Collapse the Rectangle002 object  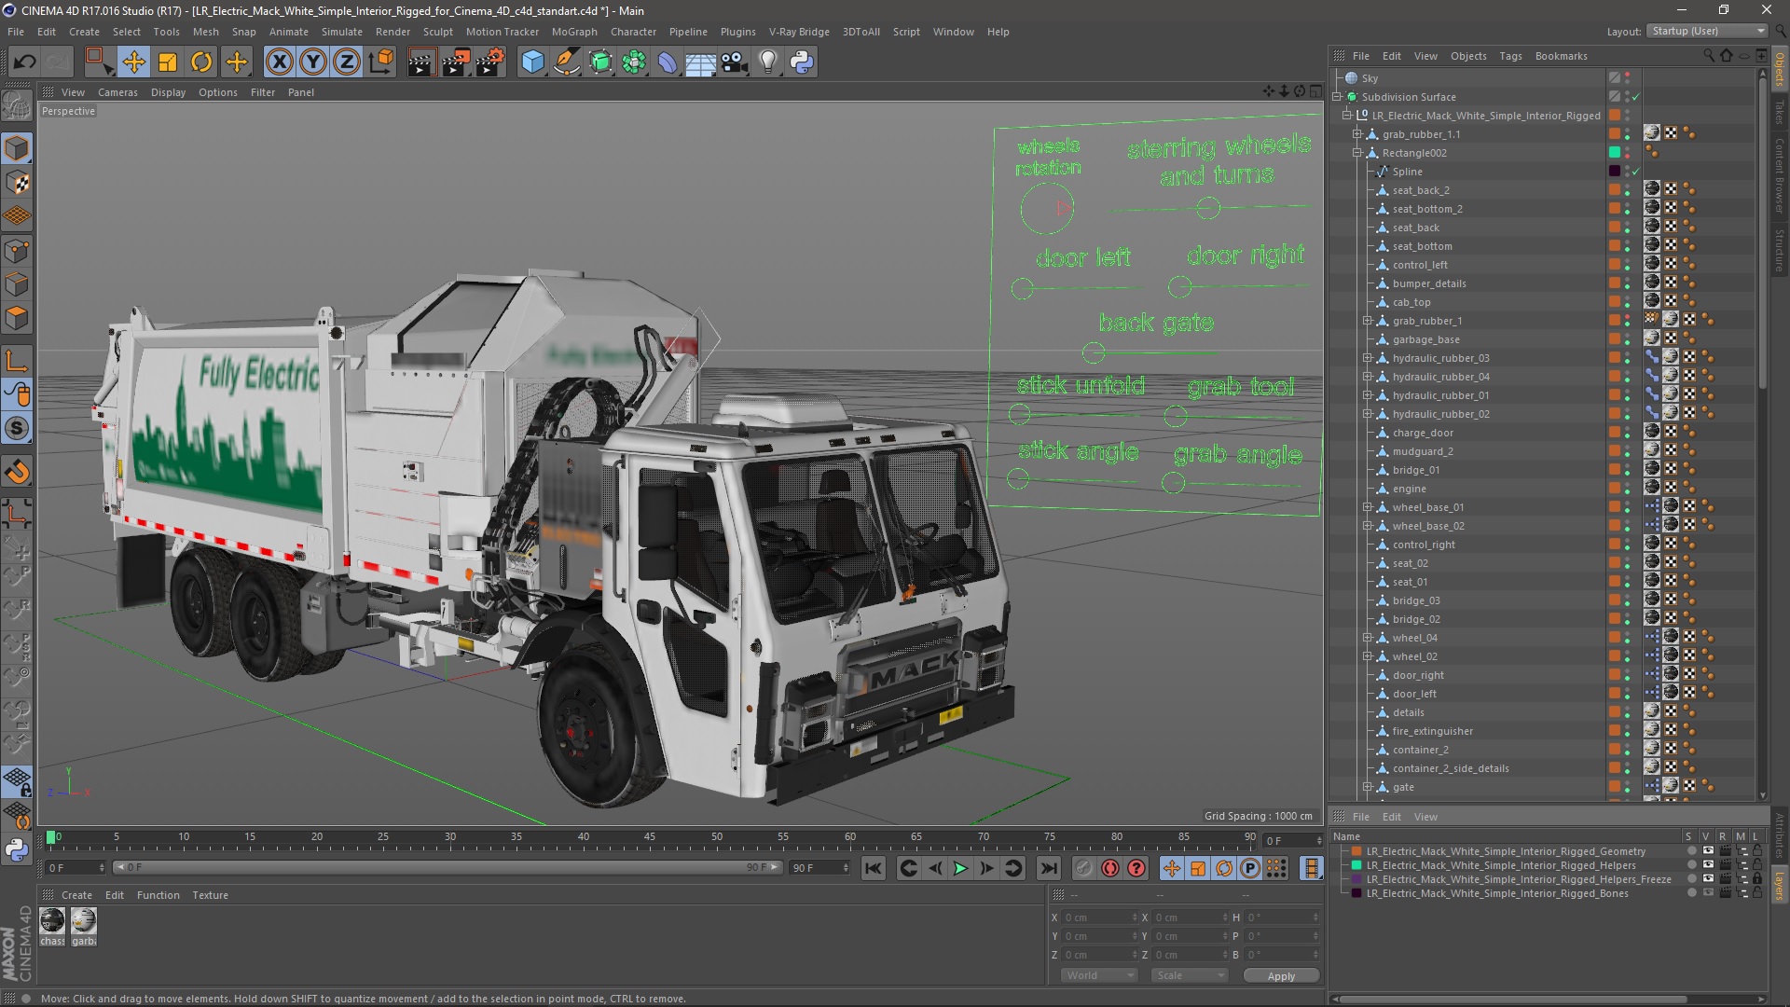[x=1357, y=153]
